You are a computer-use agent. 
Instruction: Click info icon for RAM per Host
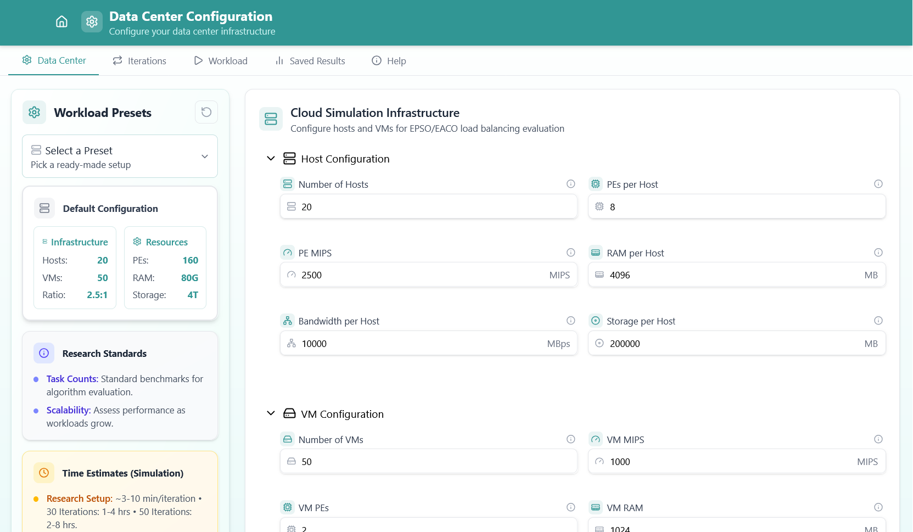(878, 253)
